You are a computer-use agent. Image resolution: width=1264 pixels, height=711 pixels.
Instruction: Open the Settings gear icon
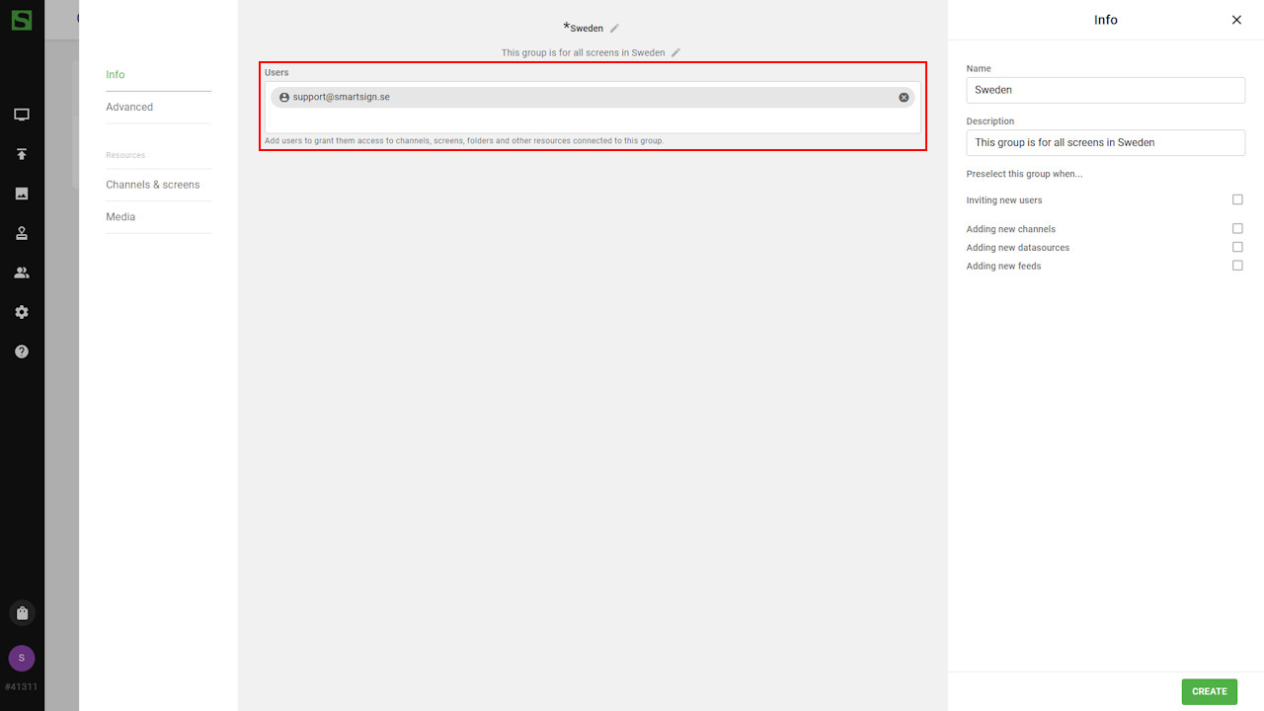(x=22, y=312)
